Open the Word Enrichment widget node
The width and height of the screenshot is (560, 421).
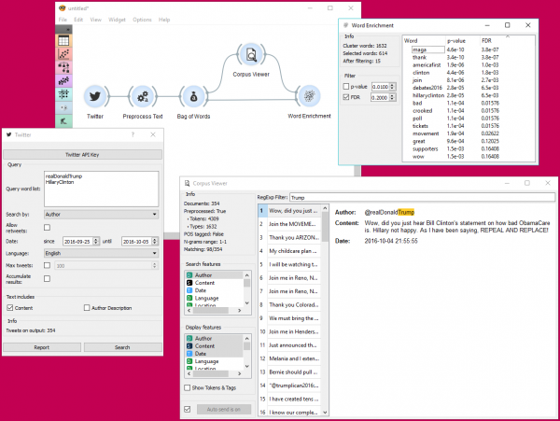310,96
